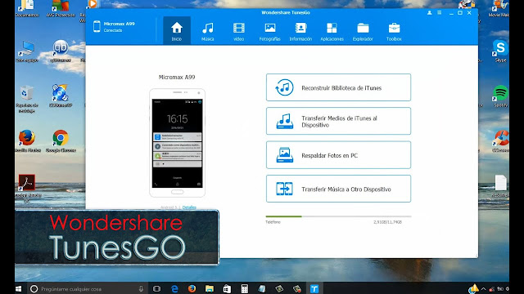
Task: Open the Recycle Bin desktop icon
Action: pos(27,98)
